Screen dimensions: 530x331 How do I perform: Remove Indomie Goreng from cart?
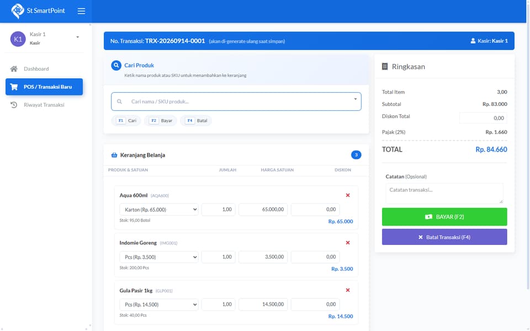[348, 243]
